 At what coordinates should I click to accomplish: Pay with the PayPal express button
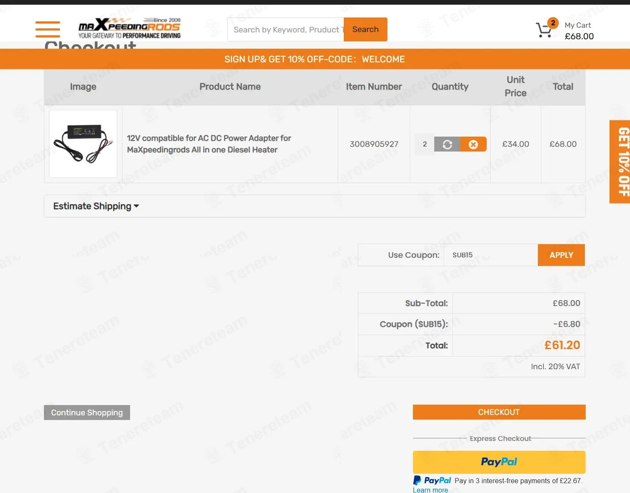point(499,462)
